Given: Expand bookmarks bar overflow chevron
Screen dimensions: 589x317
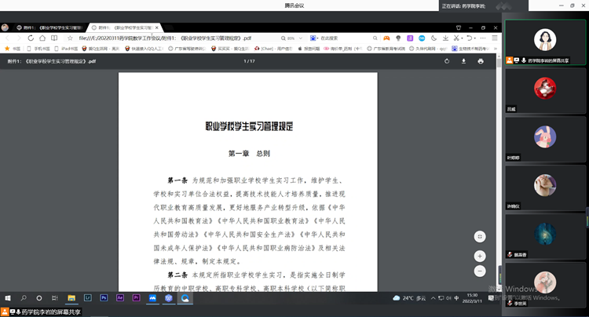Looking at the screenshot, I should 496,49.
